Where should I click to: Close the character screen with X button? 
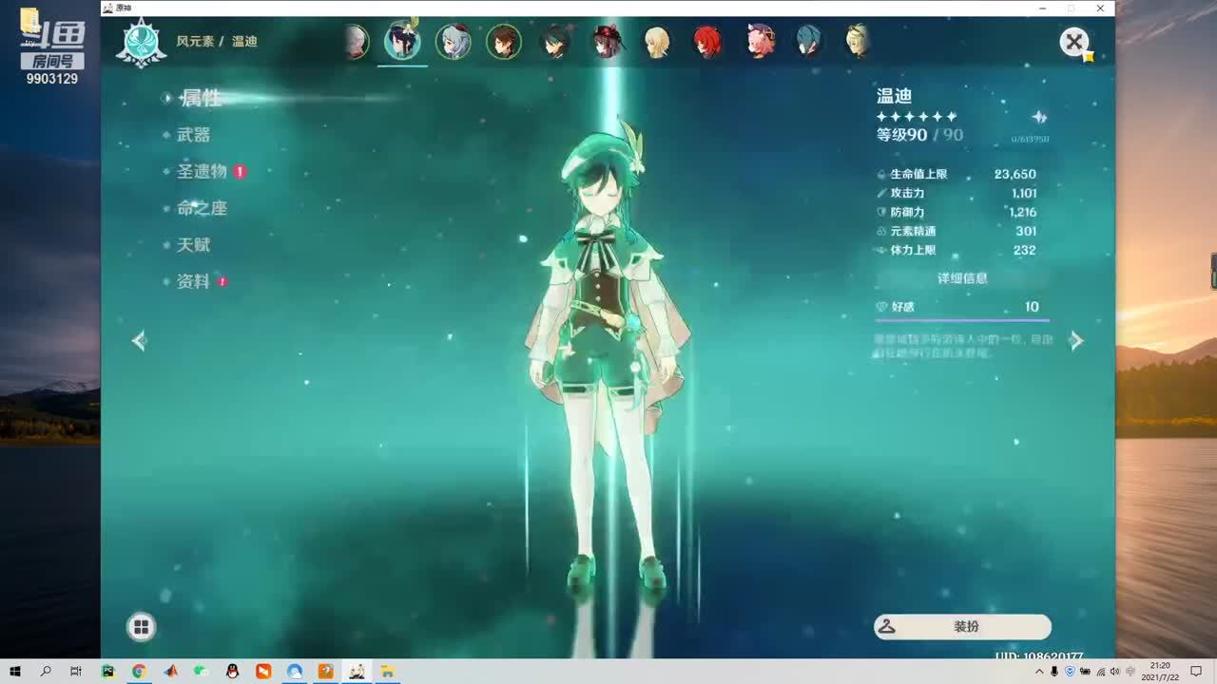pyautogui.click(x=1073, y=42)
